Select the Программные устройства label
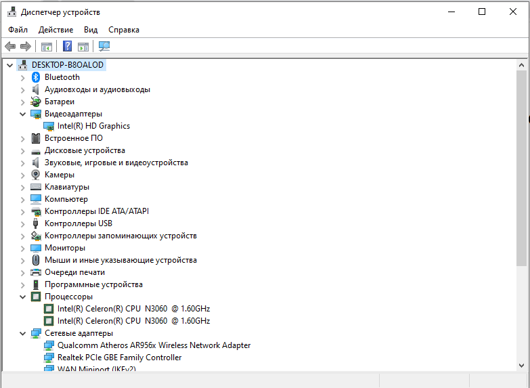 tap(93, 284)
